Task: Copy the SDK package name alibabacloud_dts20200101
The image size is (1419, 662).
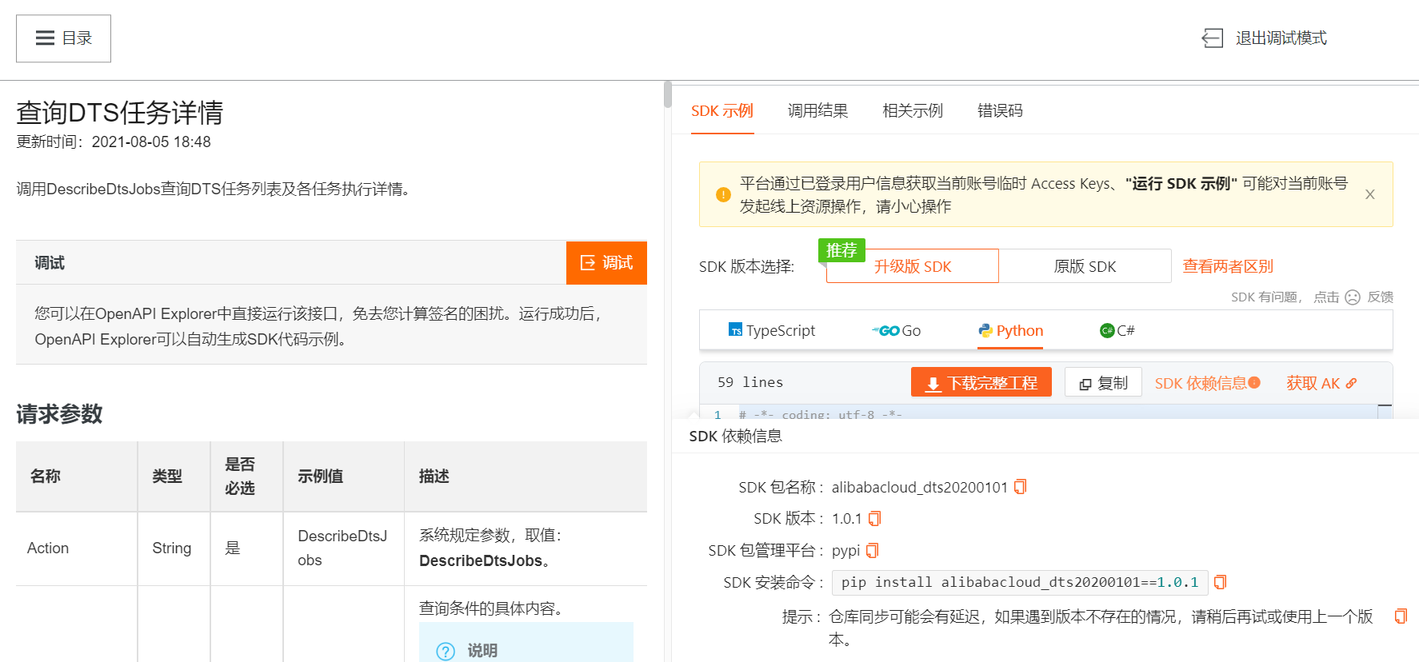Action: [x=1020, y=487]
